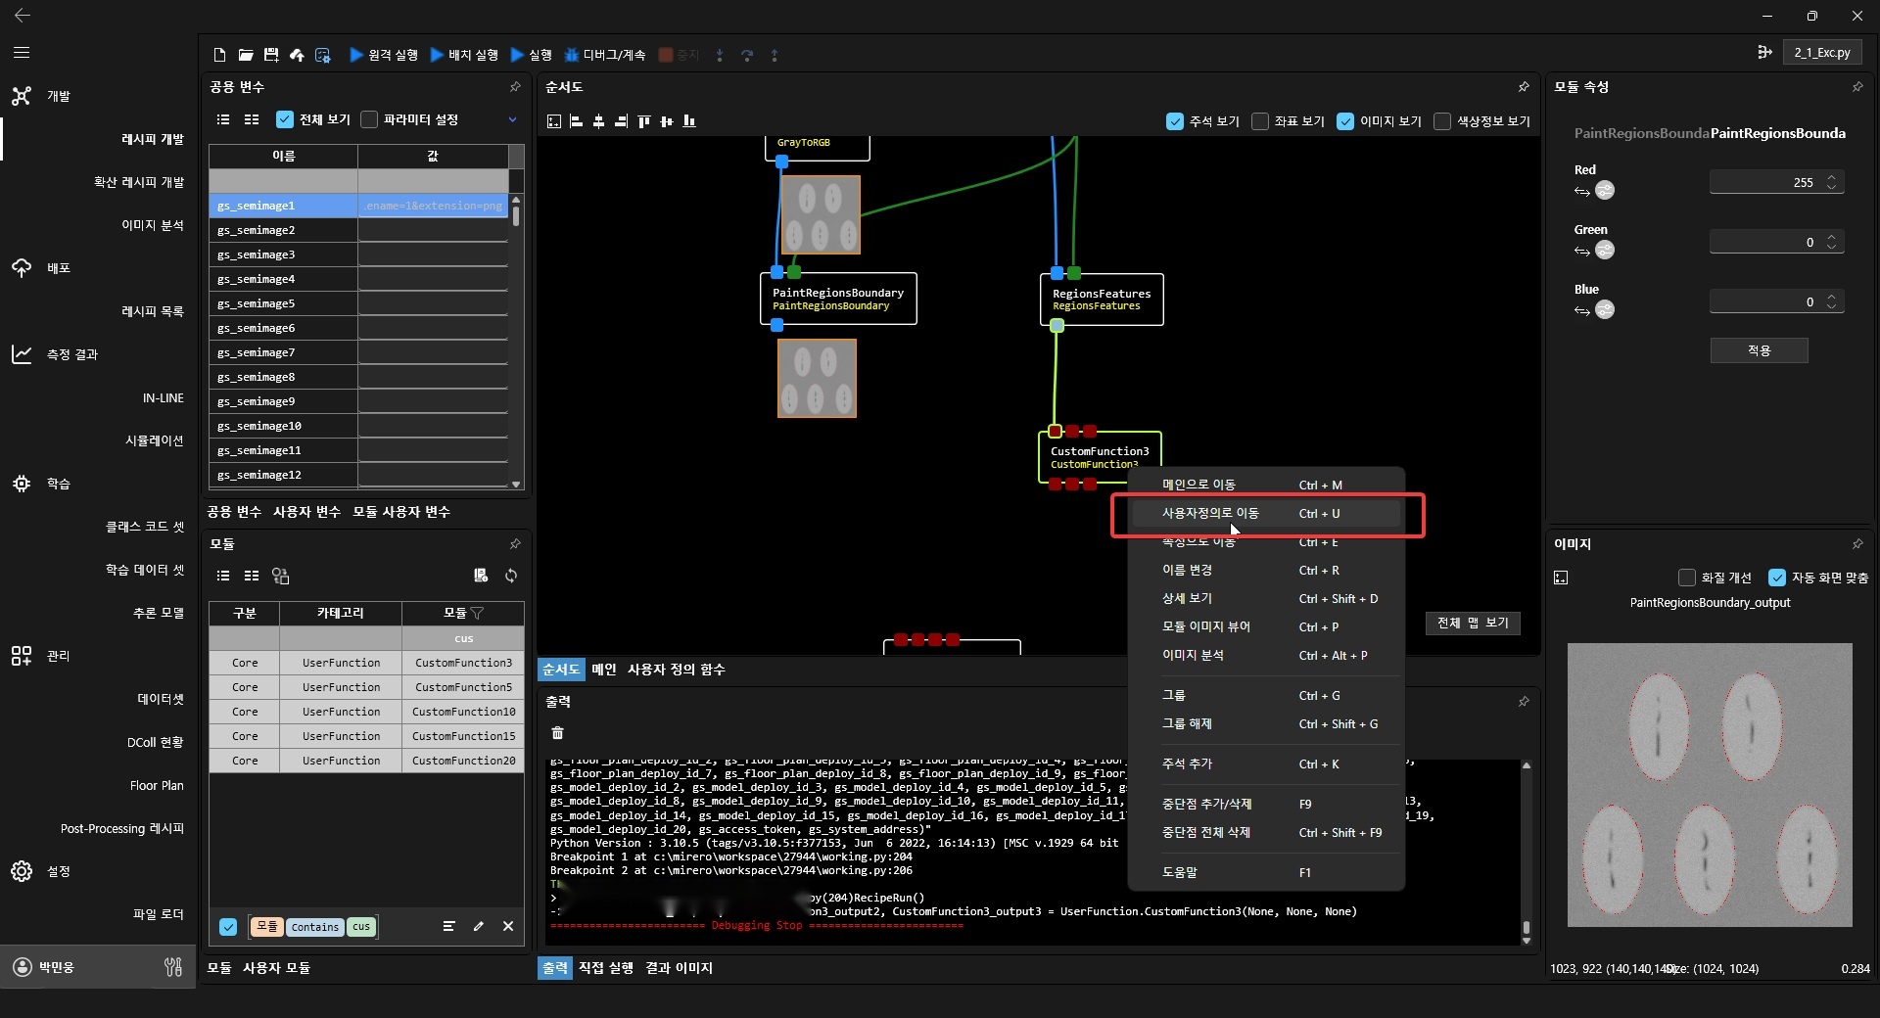Switch to the 사용자 정의 함수 tab
Screen dimensions: 1880x1018
tap(676, 670)
